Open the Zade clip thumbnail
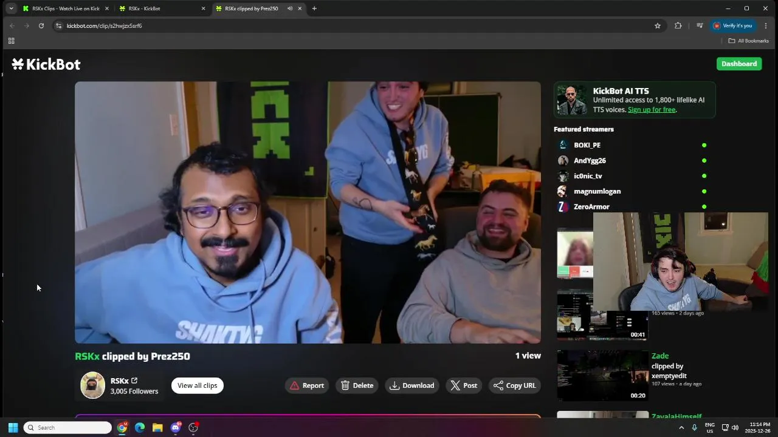 click(602, 376)
